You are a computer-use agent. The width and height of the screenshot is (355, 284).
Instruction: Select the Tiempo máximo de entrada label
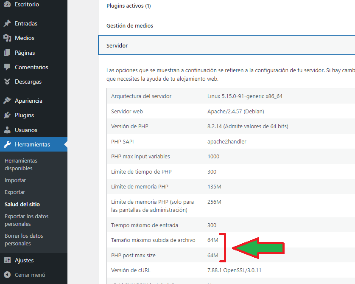point(145,225)
